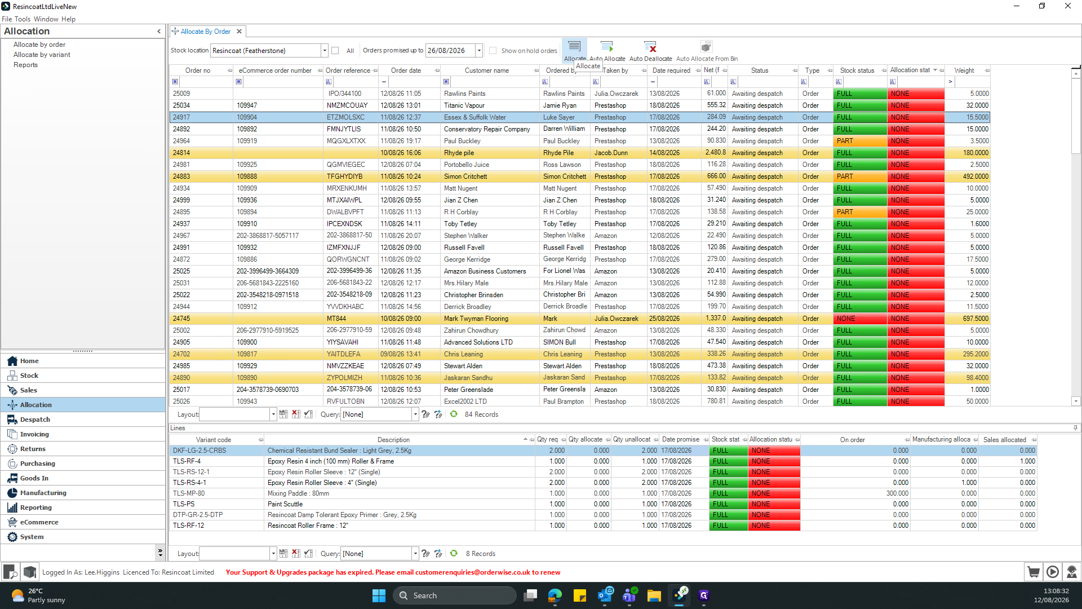Toggle Order date filter operator

[x=384, y=82]
